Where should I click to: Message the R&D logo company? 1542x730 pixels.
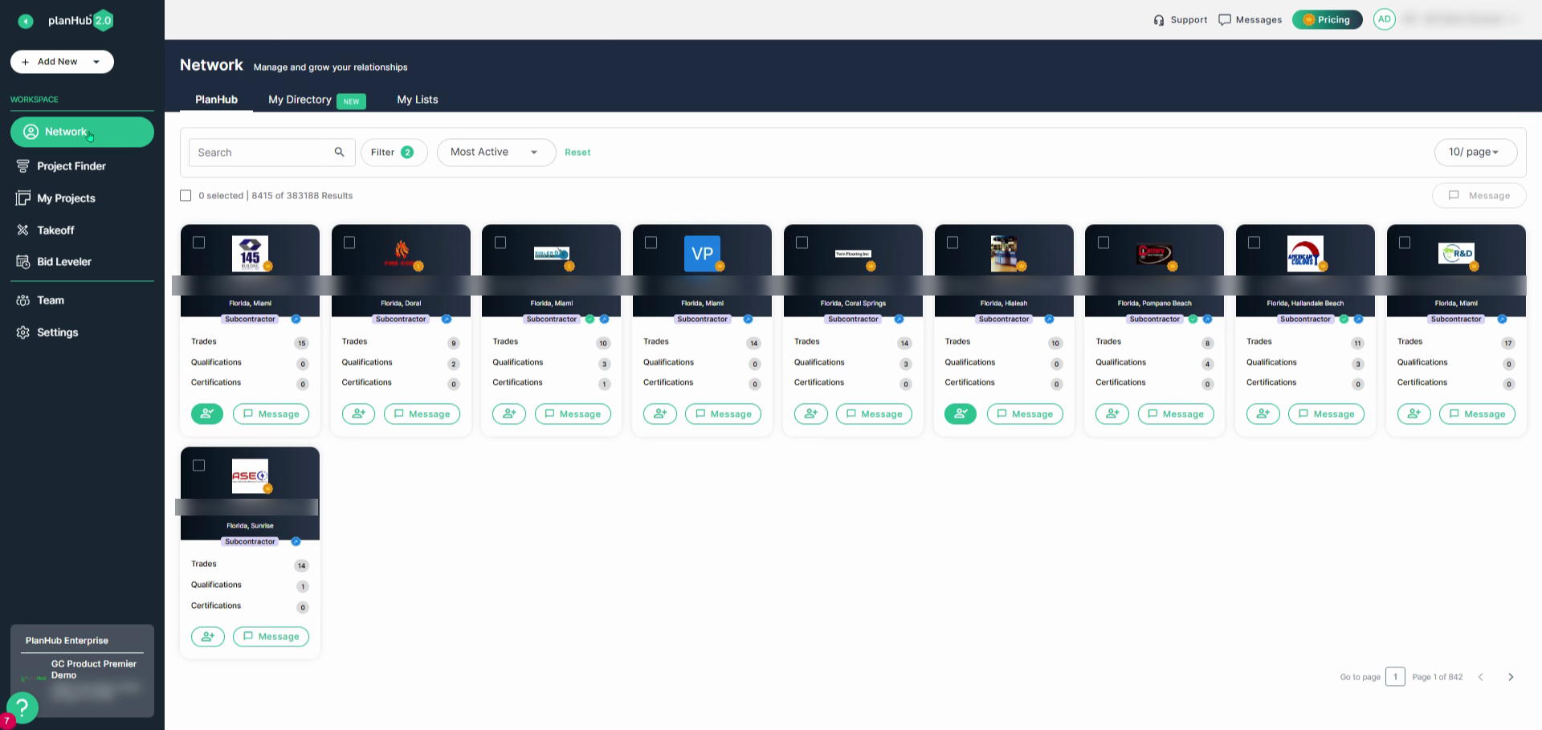(x=1477, y=414)
